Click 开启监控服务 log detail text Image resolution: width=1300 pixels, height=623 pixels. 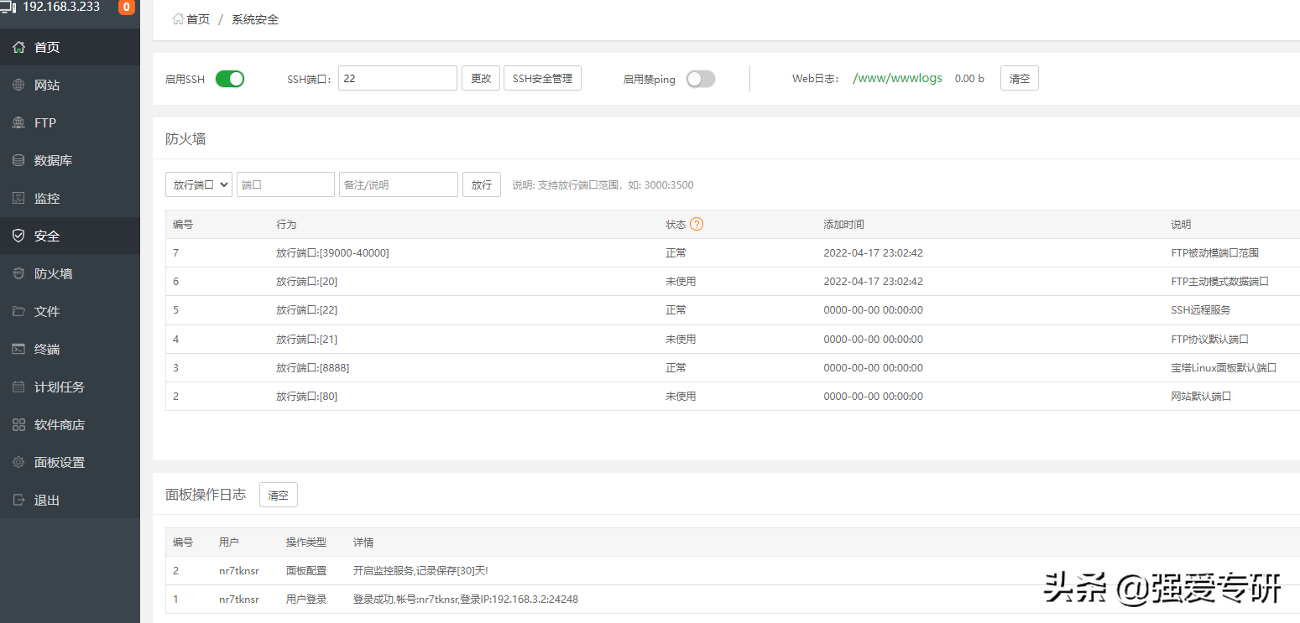coord(420,570)
